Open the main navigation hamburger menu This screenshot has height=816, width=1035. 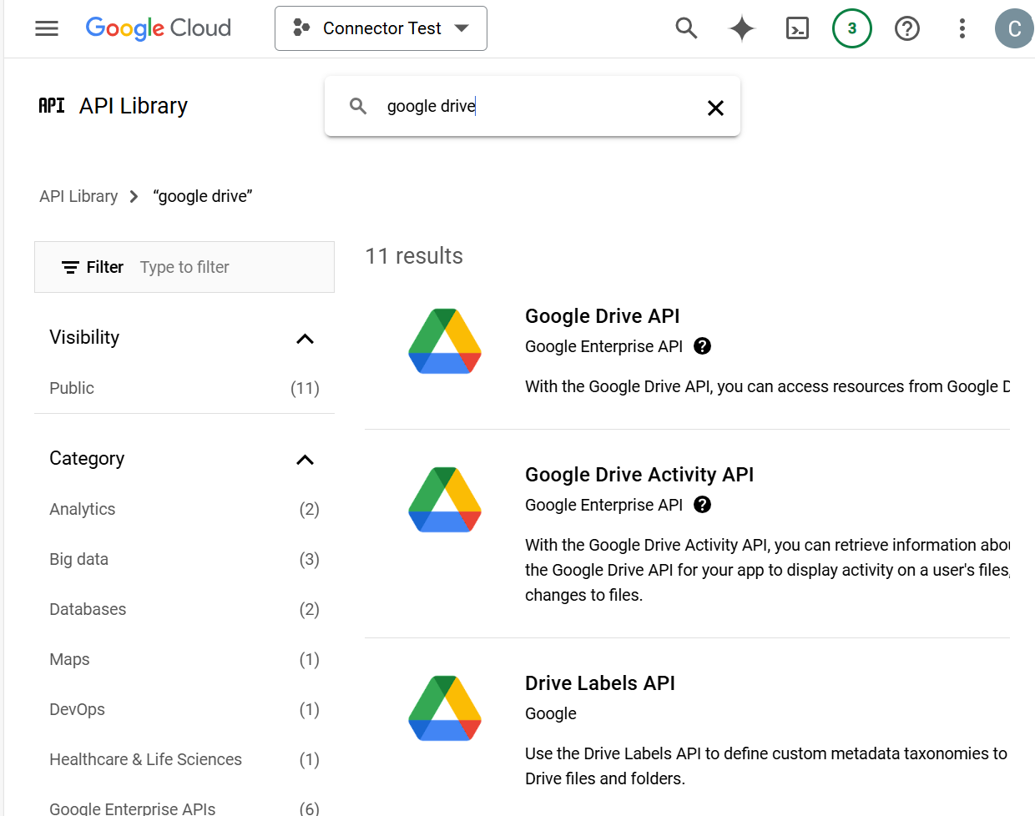(x=47, y=28)
